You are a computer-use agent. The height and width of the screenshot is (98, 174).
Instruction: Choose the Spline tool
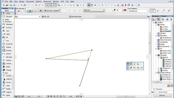(7, 95)
